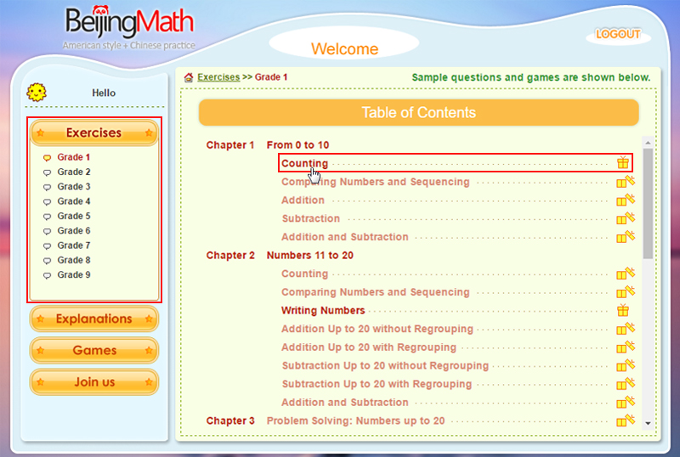Open the Exercises section button

pos(94,133)
